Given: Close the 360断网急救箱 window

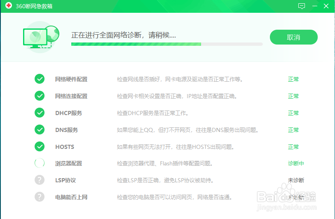Looking at the screenshot, I should pos(326,6).
